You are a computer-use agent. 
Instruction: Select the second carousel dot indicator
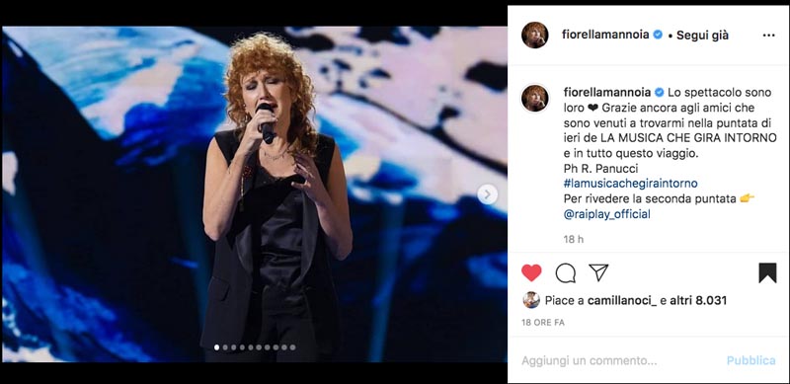click(x=225, y=347)
